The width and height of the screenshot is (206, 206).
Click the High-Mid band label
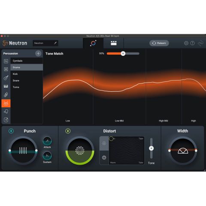point(164,121)
